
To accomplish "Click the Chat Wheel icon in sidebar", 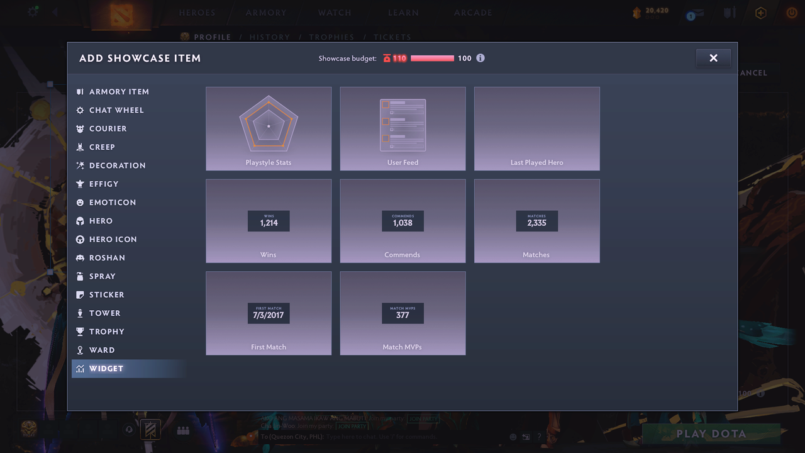I will pos(80,110).
